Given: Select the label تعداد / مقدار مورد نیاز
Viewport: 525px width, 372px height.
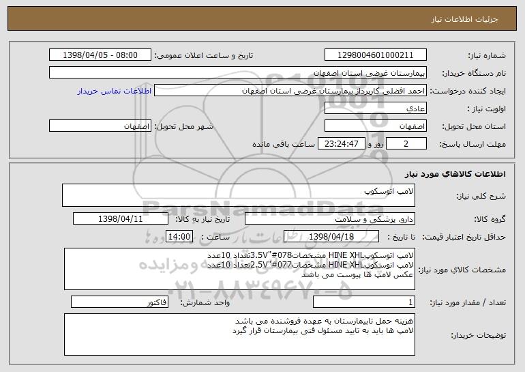Looking at the screenshot, I should 468,302.
